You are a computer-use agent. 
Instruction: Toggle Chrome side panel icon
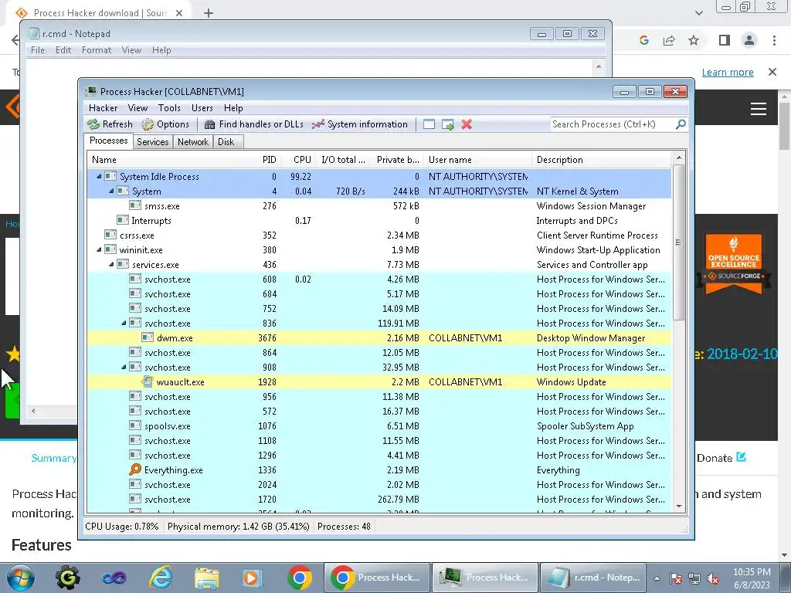725,40
